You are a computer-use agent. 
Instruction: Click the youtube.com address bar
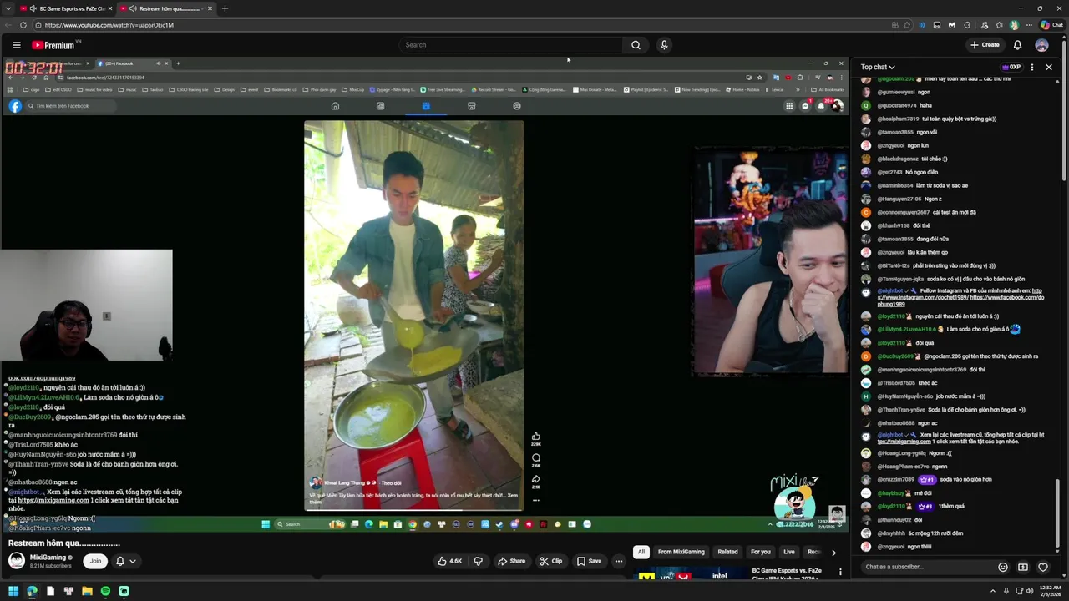point(459,25)
